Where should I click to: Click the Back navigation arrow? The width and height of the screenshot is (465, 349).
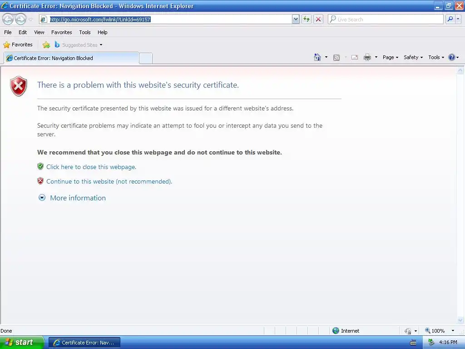(8, 19)
